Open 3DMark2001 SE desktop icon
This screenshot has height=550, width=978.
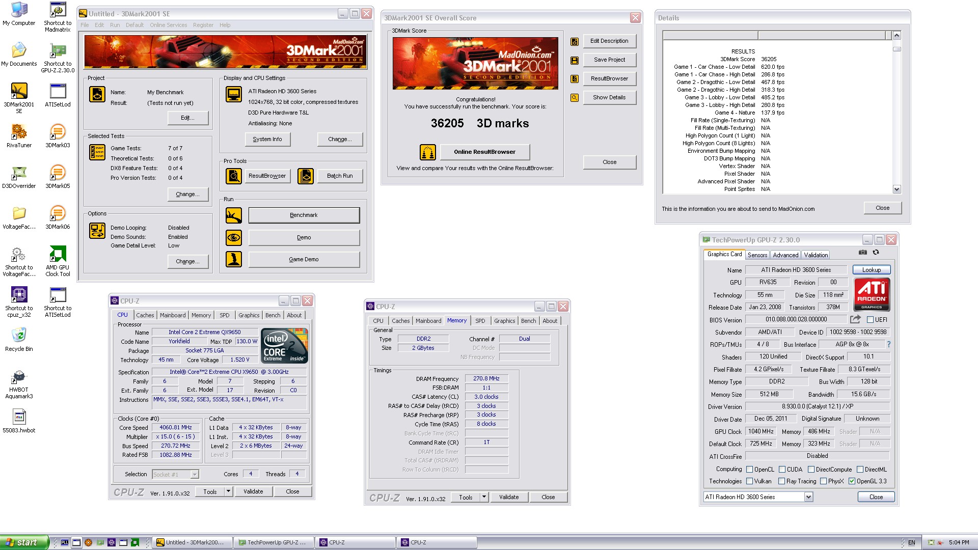19,98
